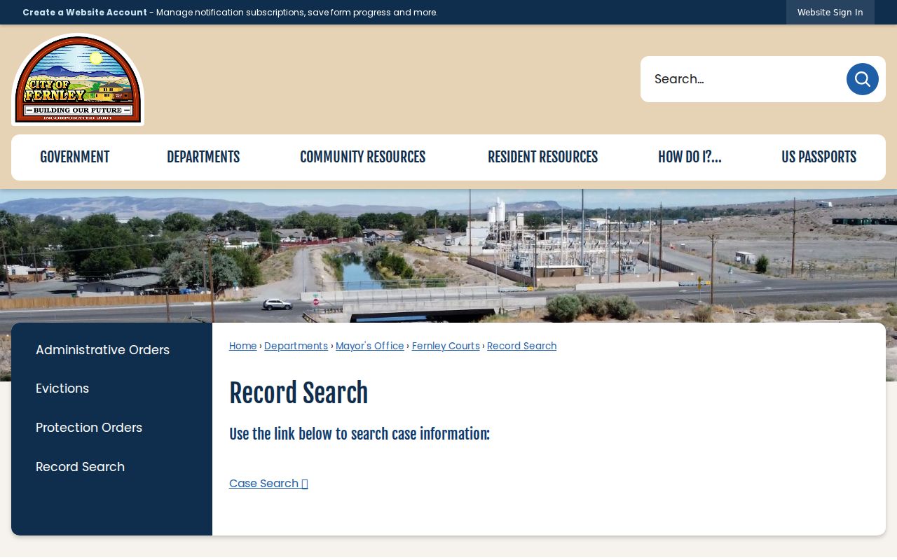
Task: Open Evictions in the sidebar
Action: [62, 388]
